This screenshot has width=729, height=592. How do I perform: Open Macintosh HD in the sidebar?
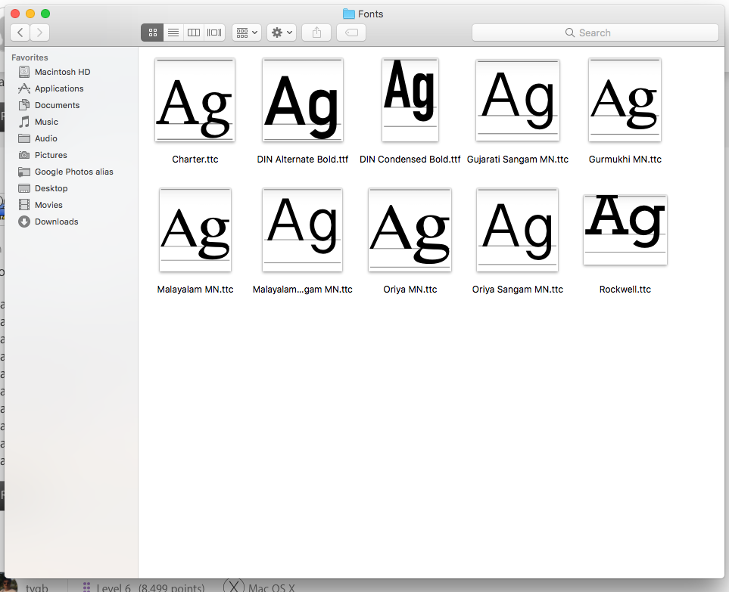(62, 72)
